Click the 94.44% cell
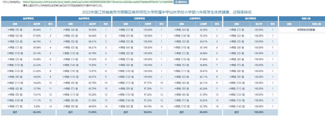Viewport: 325px width, 121px height. pos(92,36)
